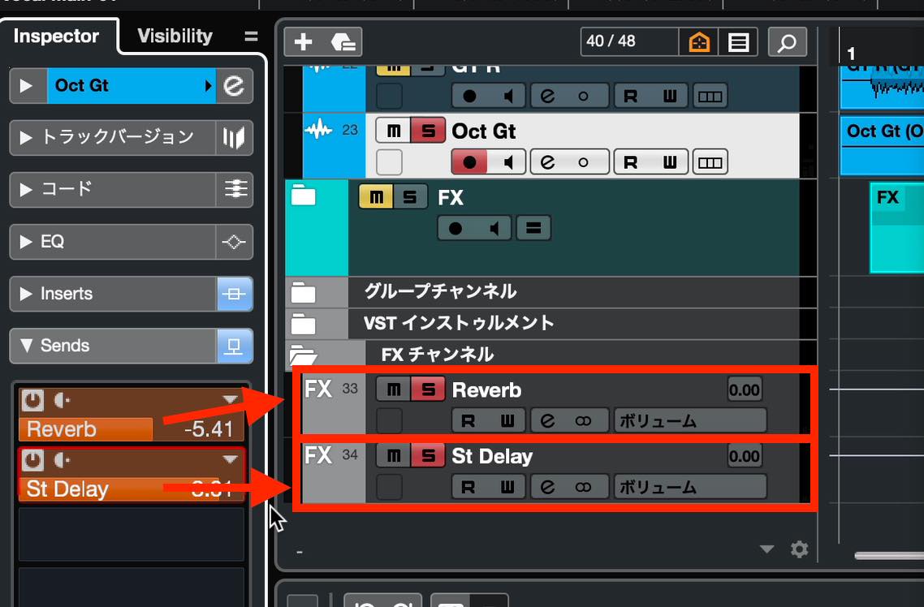Turn off the Reverb send power

pyautogui.click(x=33, y=400)
